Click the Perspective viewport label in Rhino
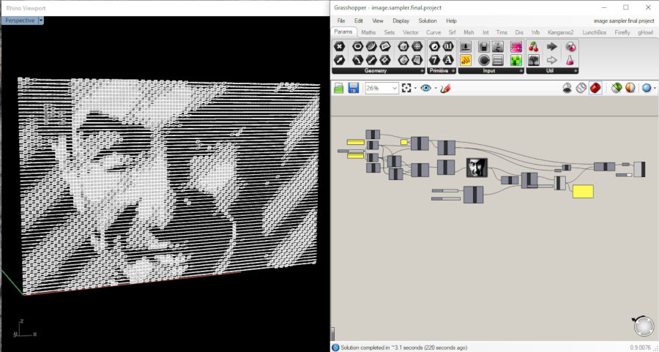 pyautogui.click(x=20, y=20)
